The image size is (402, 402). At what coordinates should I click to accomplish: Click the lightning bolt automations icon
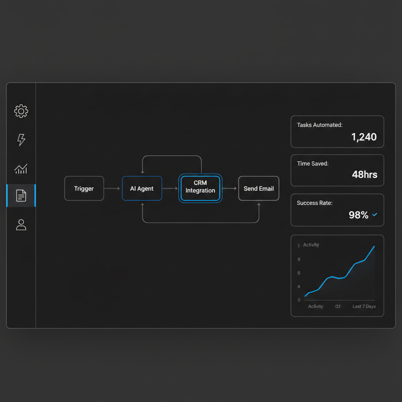click(21, 140)
